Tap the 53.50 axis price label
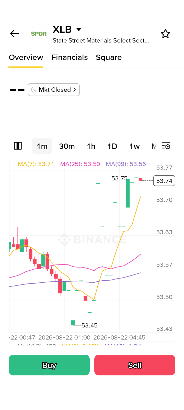 (x=164, y=297)
